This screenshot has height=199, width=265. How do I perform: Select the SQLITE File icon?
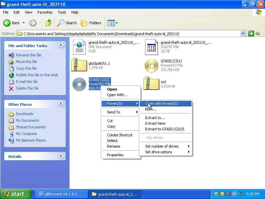(151, 47)
